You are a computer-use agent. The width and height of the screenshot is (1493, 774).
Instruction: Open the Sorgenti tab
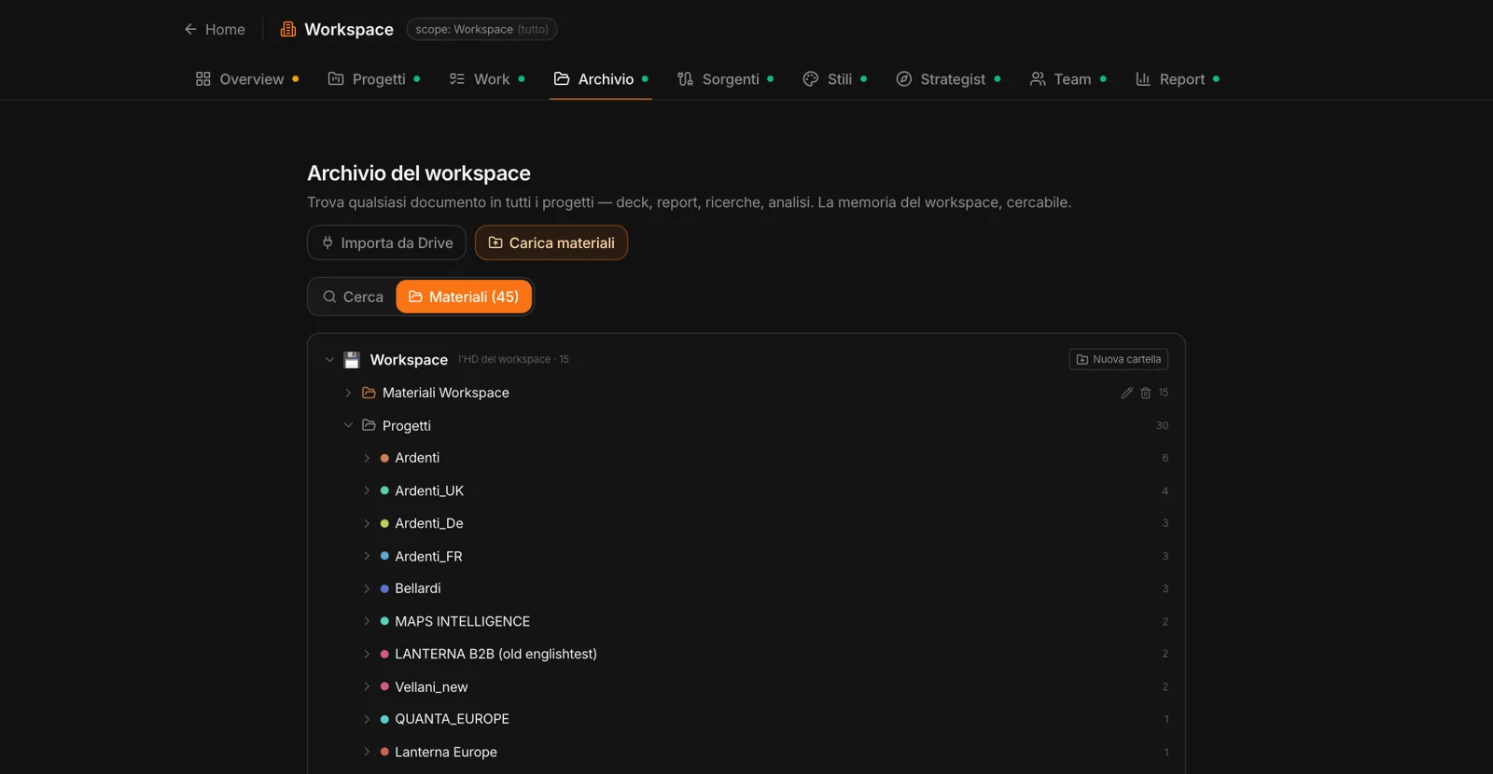(725, 79)
